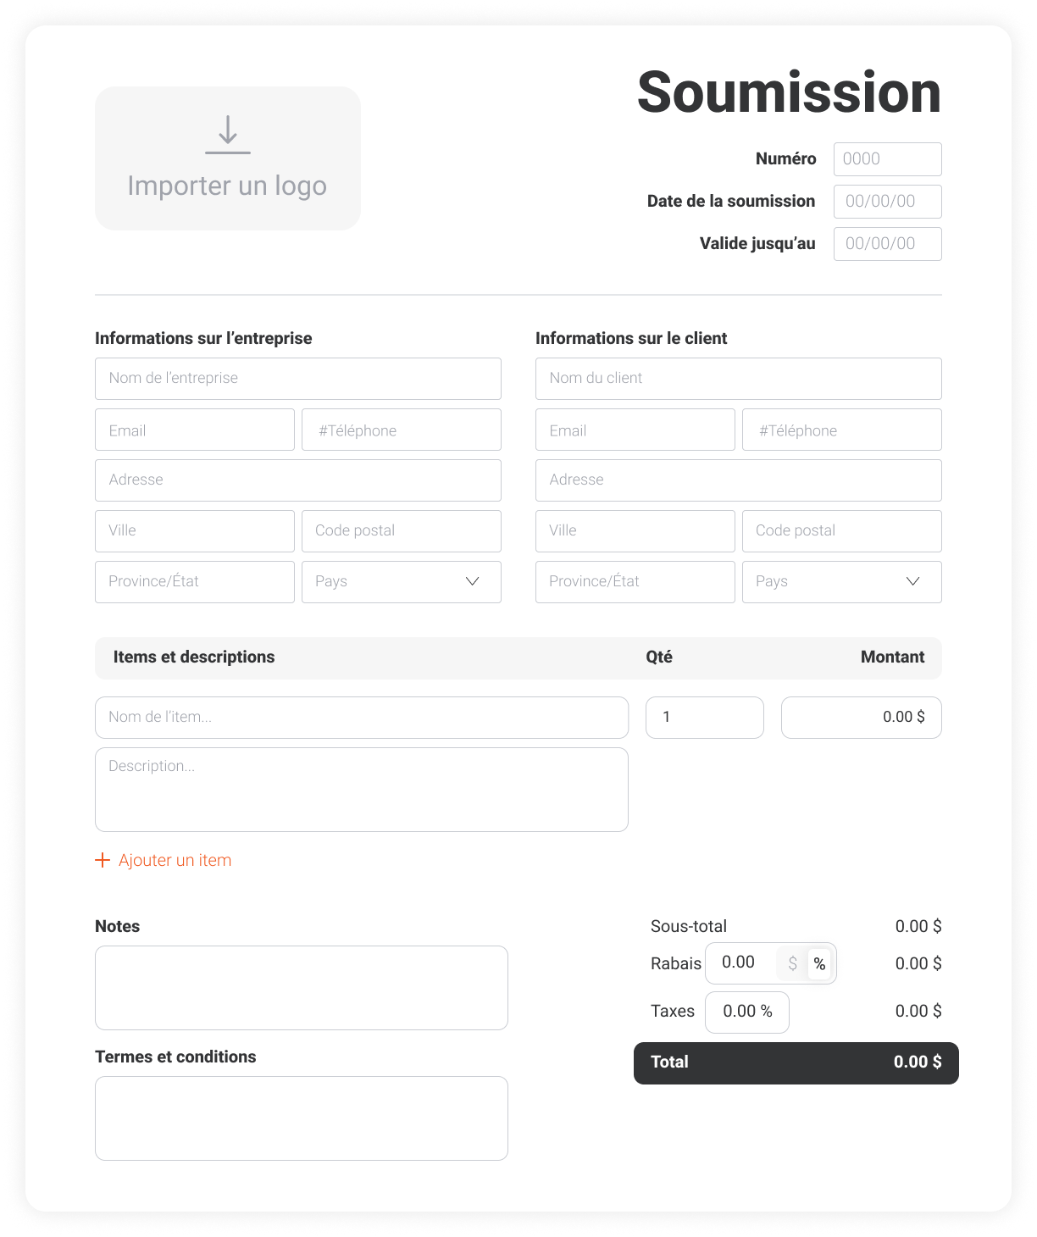Viewport: 1037px width, 1237px height.
Task: Click the download arrow logo import icon
Action: [228, 135]
